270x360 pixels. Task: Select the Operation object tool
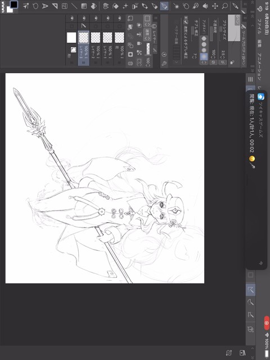point(196,6)
